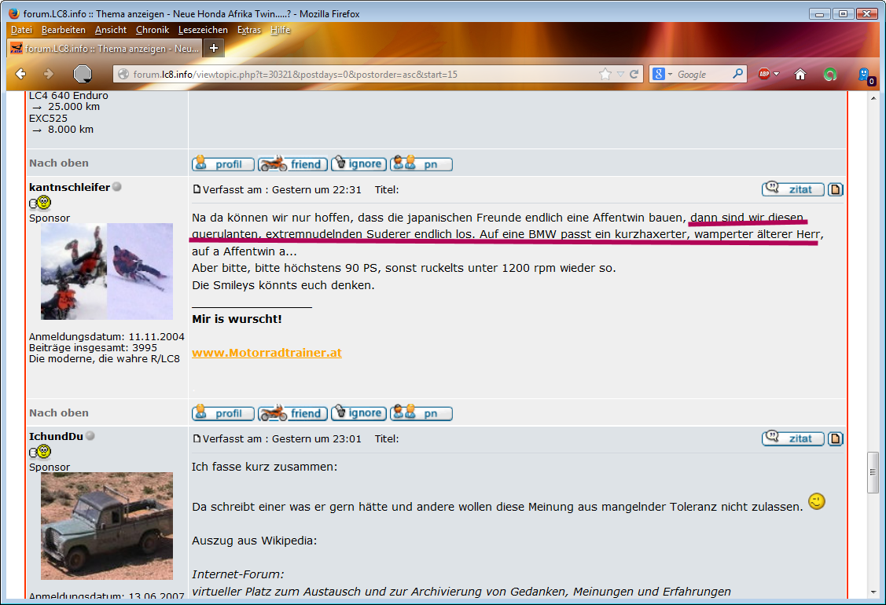
Task: Click the Firefox home button
Action: point(800,74)
